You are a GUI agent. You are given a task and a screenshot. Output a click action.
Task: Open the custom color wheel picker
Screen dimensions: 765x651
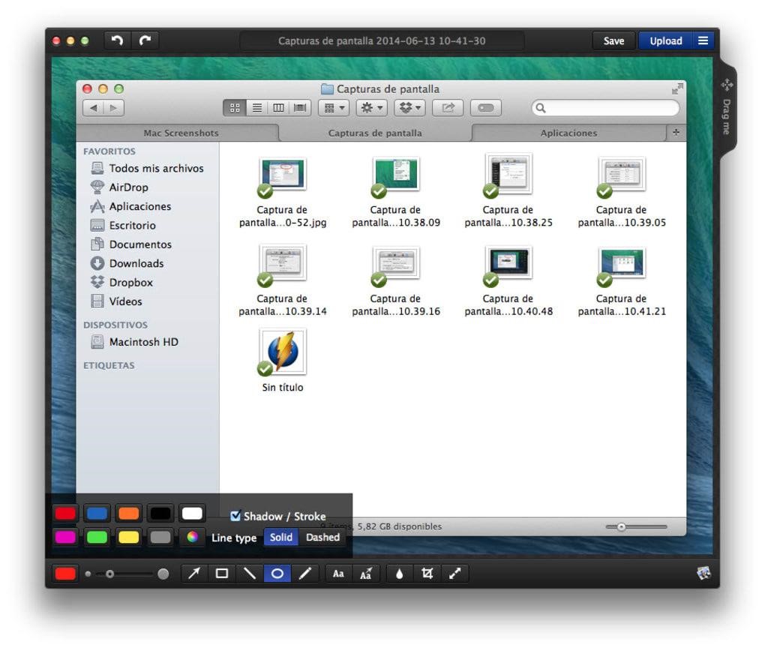pos(192,537)
